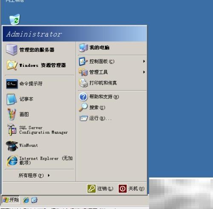Open 运行(R)... label

(x=100, y=118)
